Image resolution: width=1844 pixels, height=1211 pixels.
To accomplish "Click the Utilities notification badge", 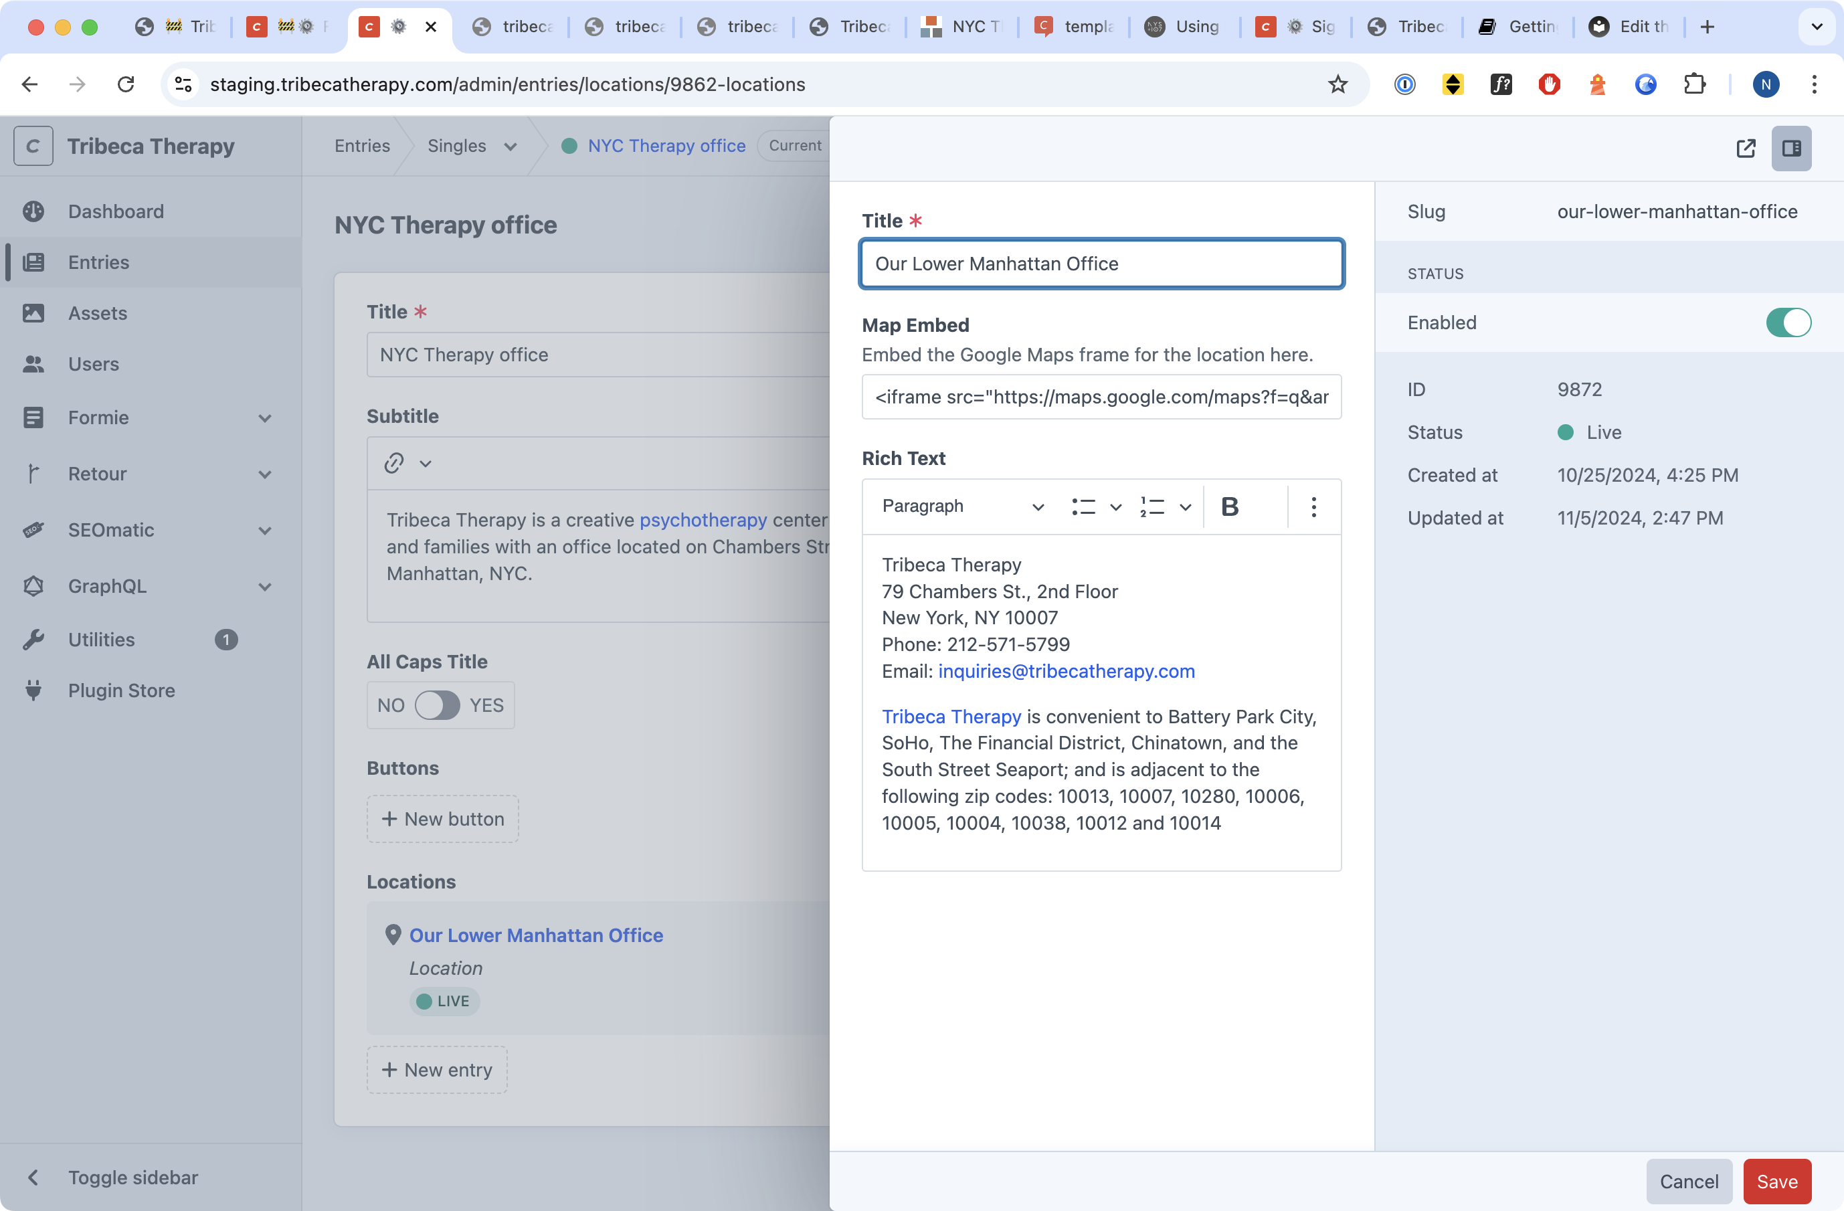I will click(x=225, y=640).
